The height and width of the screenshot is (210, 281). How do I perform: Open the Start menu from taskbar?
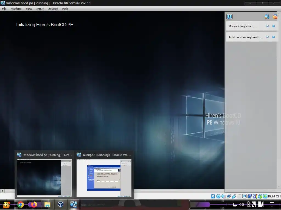click(7, 205)
